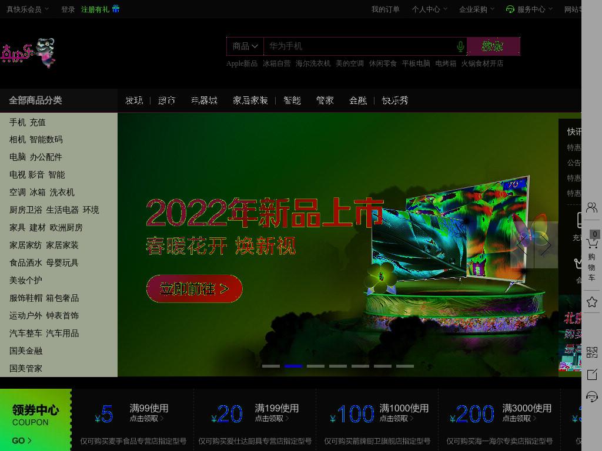
Task: Click the customer service agent icon in sidebar
Action: pos(591,396)
